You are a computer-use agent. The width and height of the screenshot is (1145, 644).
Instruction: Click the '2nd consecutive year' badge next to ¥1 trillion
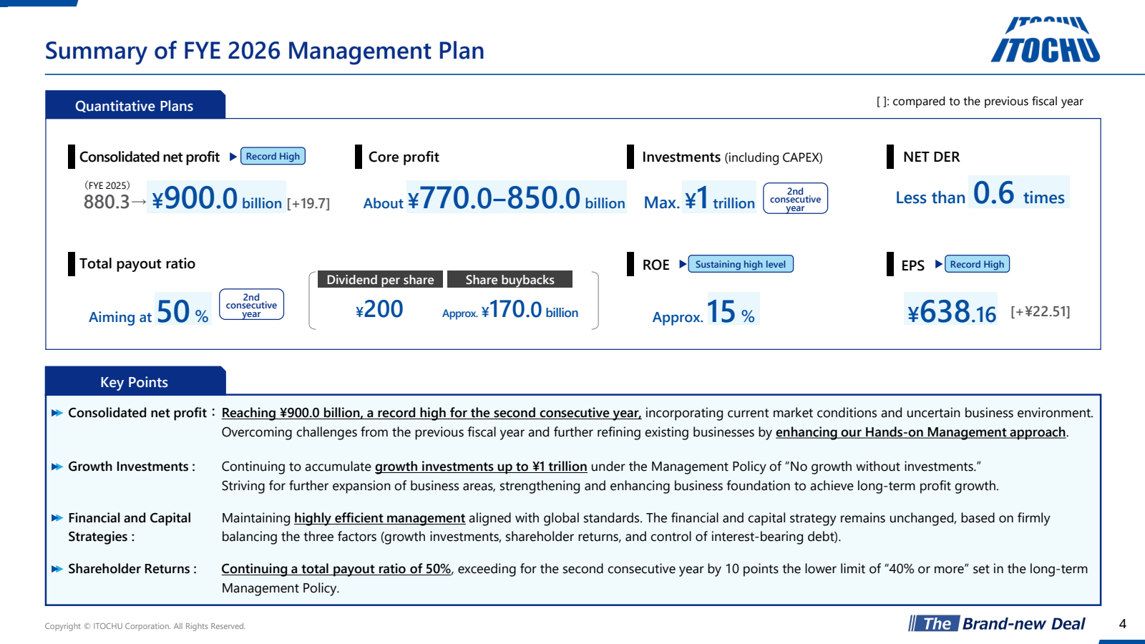coord(796,199)
